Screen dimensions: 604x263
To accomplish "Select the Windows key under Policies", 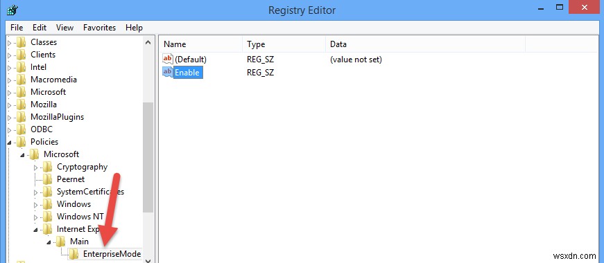I will point(74,204).
